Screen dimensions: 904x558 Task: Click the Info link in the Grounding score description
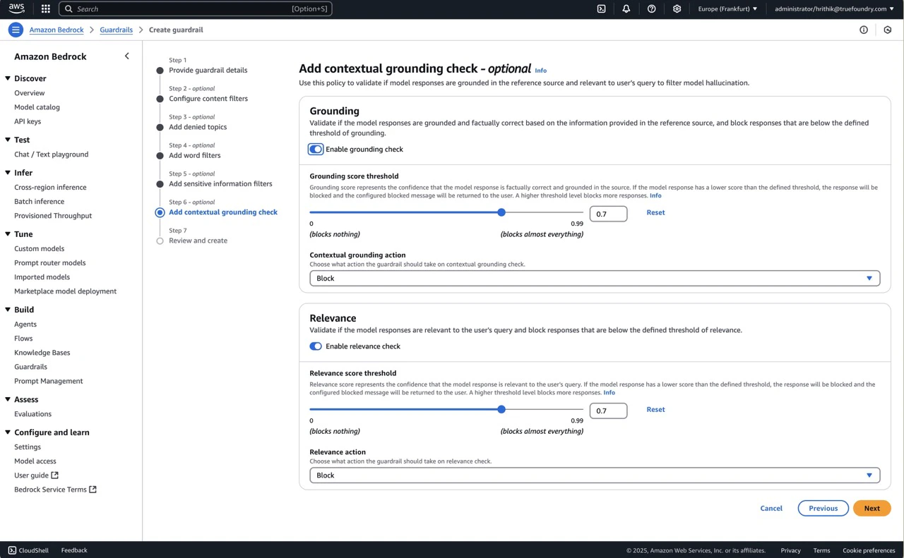click(x=655, y=195)
